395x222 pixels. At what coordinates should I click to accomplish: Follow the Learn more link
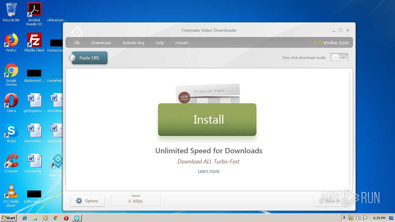coord(209,171)
